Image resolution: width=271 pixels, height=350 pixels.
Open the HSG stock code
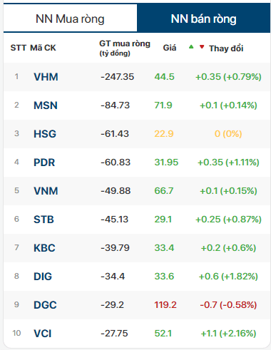click(x=45, y=134)
